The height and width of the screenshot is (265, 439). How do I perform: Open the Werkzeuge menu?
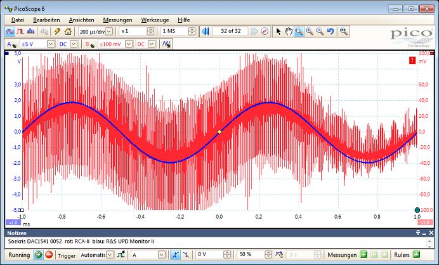[155, 20]
